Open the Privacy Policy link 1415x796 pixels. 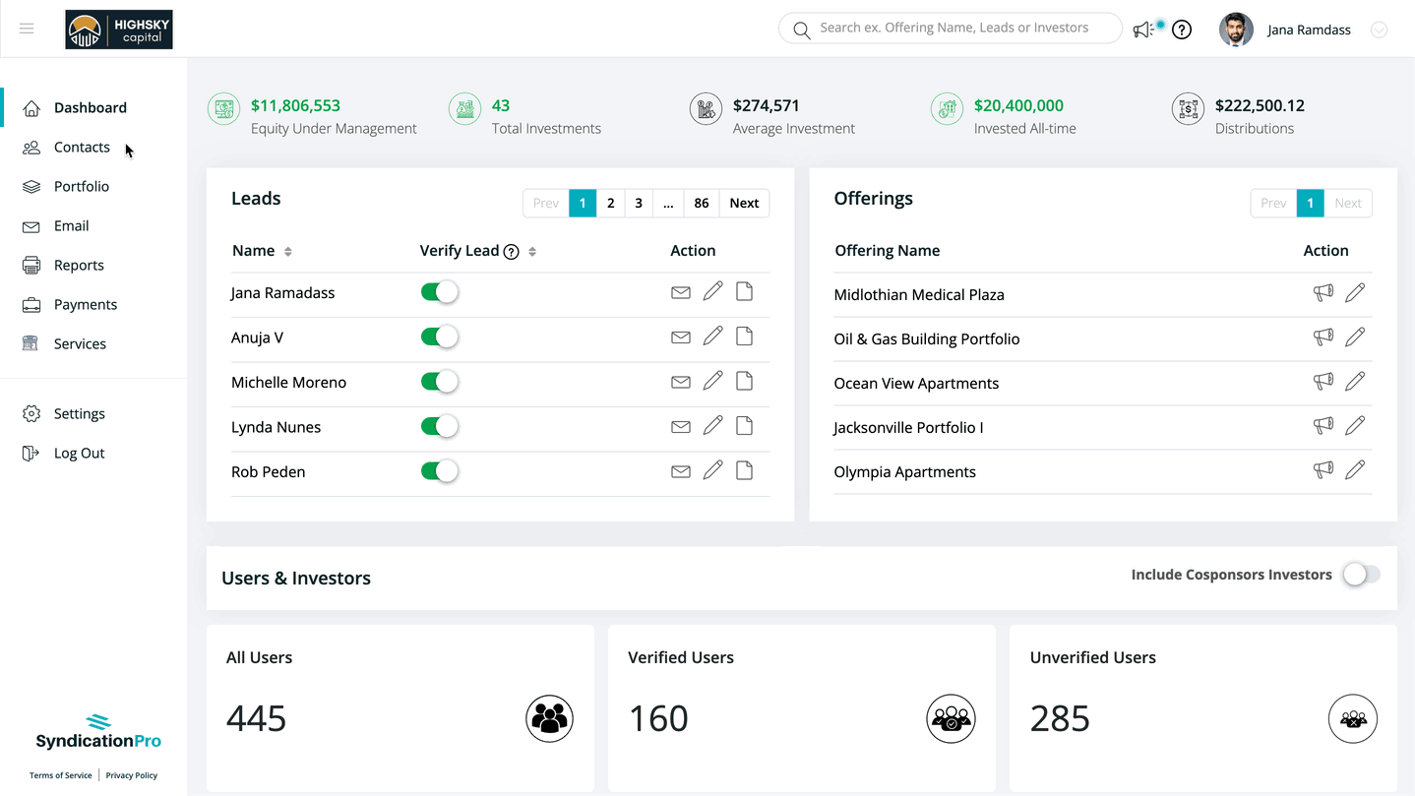coord(132,775)
